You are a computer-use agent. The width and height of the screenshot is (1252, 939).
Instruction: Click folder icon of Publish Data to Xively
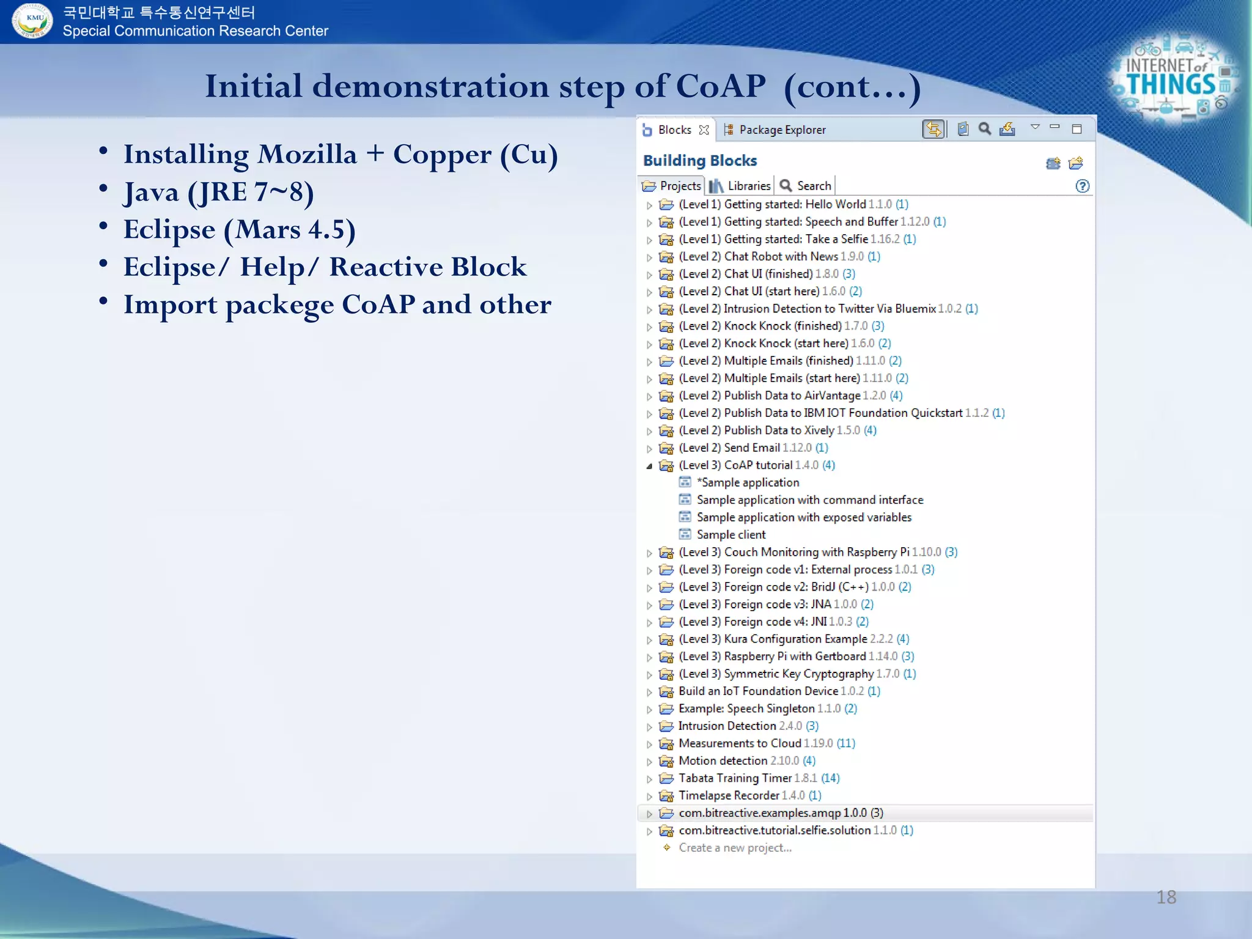(666, 431)
